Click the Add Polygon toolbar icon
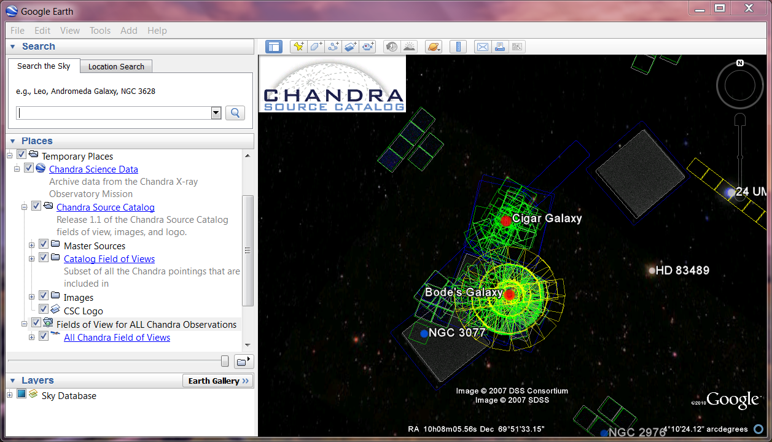Screen dimensions: 772x442 pos(316,47)
